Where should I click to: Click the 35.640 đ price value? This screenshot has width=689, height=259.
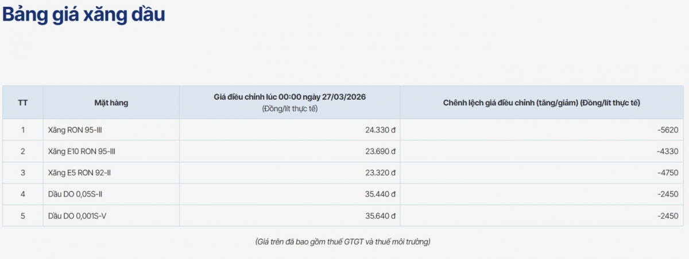point(380,216)
